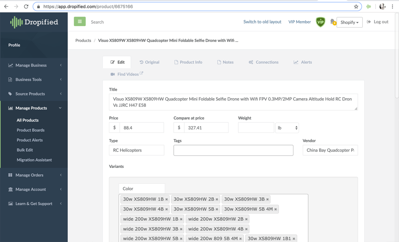
Task: Open Chrome three-dot menu
Action: coord(392,6)
